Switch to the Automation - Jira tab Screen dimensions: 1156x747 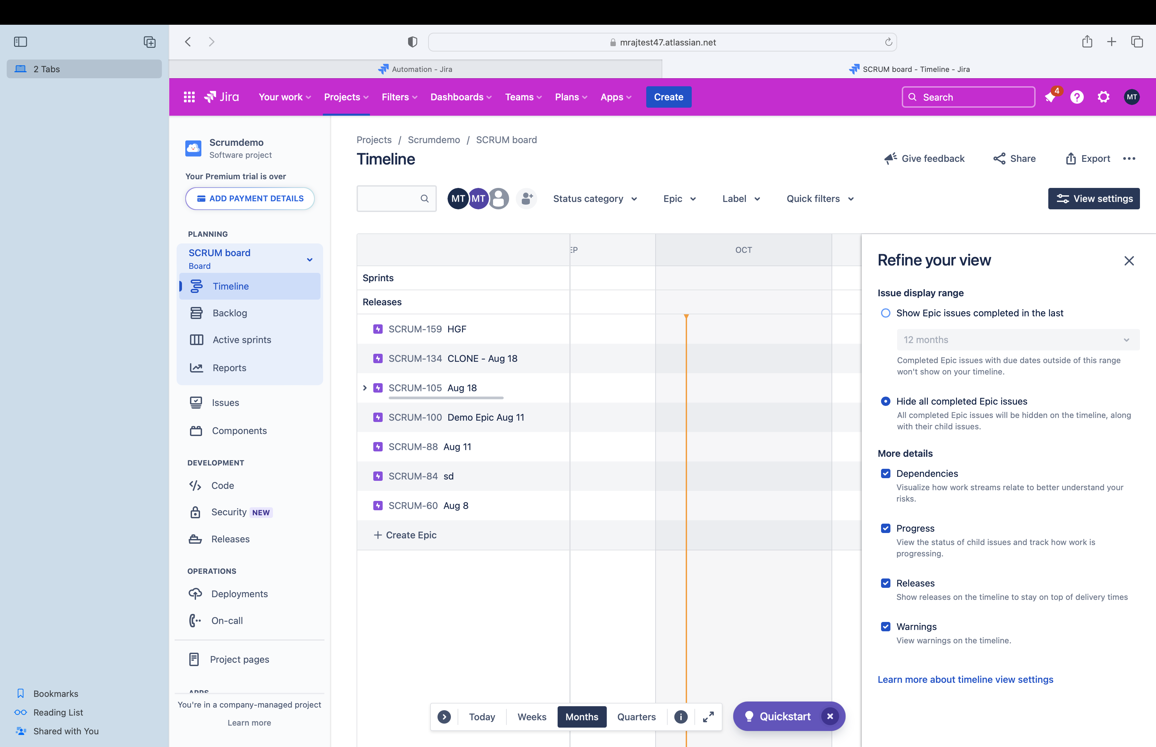415,69
